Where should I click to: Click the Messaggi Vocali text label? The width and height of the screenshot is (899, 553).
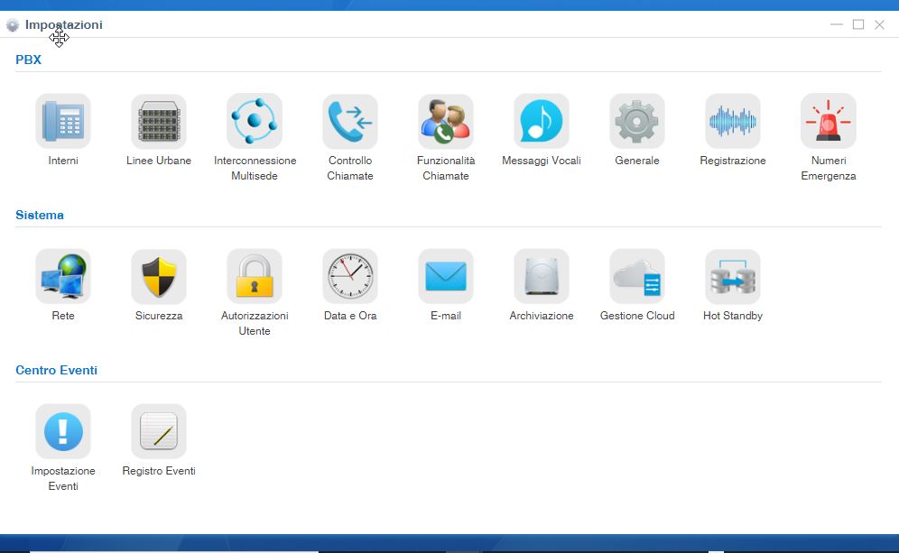542,161
